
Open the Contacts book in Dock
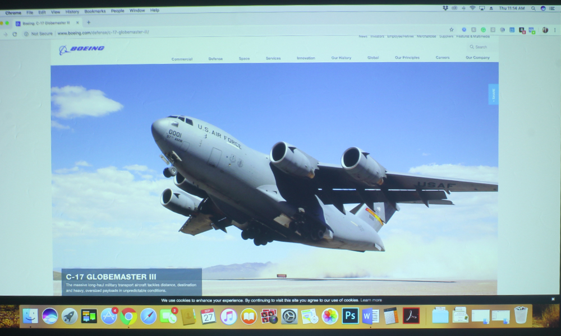tap(188, 316)
